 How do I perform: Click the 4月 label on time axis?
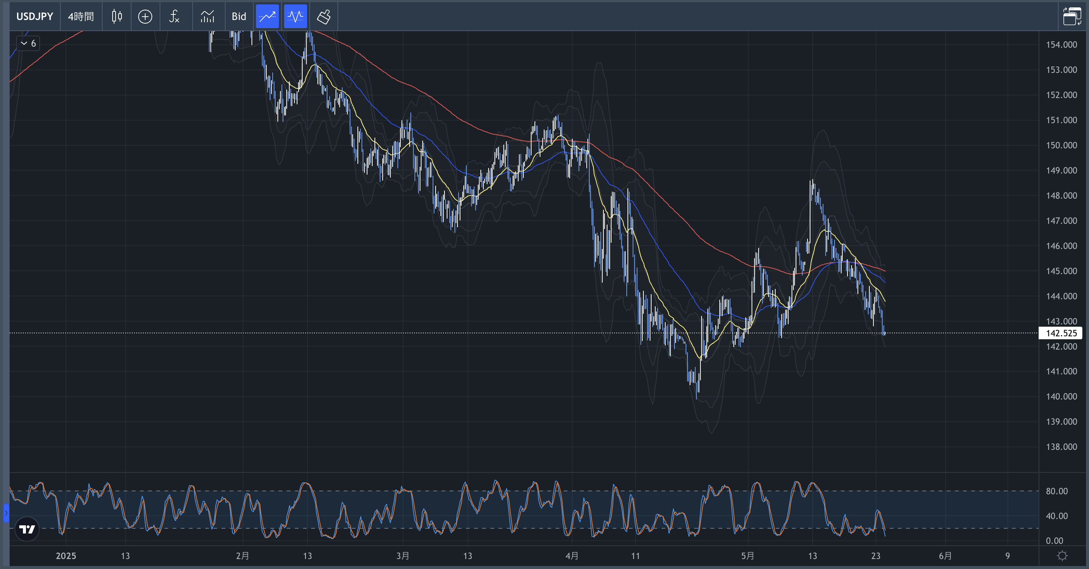pos(572,556)
